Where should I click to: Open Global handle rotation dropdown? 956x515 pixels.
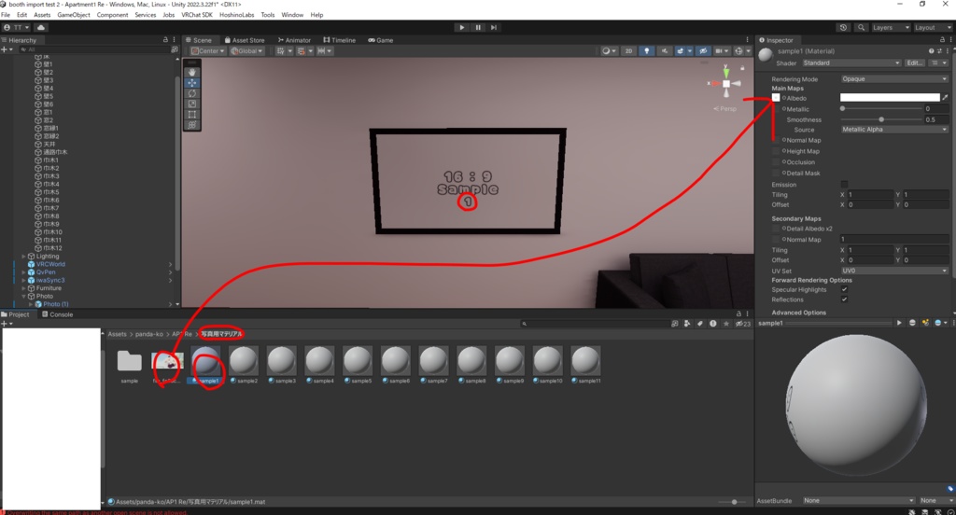pyautogui.click(x=246, y=51)
